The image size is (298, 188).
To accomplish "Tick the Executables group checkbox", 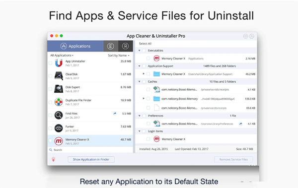I will tap(144, 51).
